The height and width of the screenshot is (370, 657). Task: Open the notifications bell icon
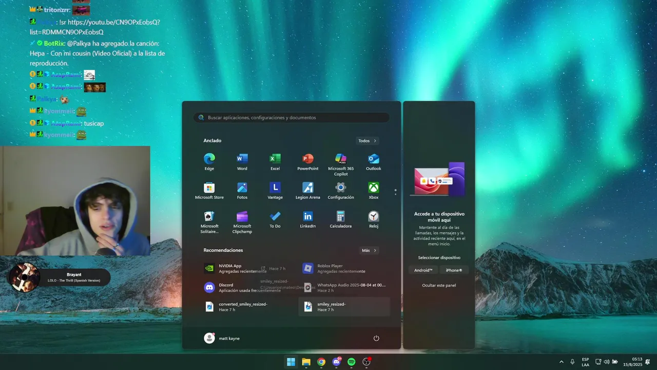click(x=648, y=362)
